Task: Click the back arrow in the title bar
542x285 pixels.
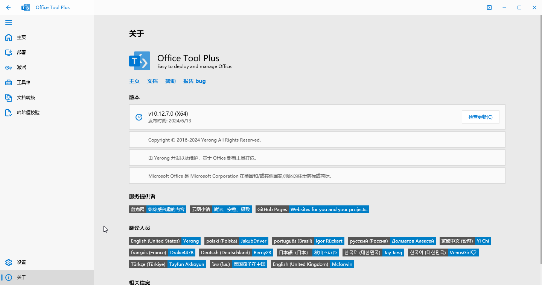Action: (x=8, y=7)
